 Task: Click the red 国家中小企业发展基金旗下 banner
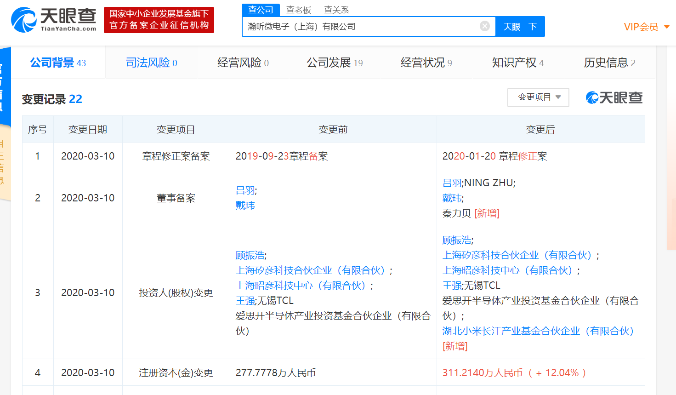click(x=159, y=20)
